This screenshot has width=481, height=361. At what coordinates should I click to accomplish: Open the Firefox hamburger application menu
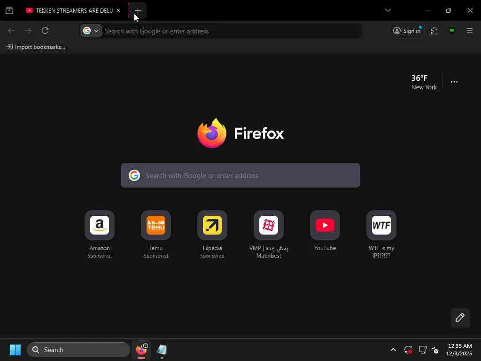click(469, 31)
